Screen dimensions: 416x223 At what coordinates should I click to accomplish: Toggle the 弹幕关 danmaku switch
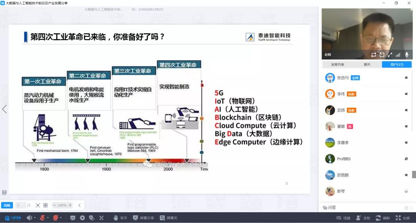[168, 218]
